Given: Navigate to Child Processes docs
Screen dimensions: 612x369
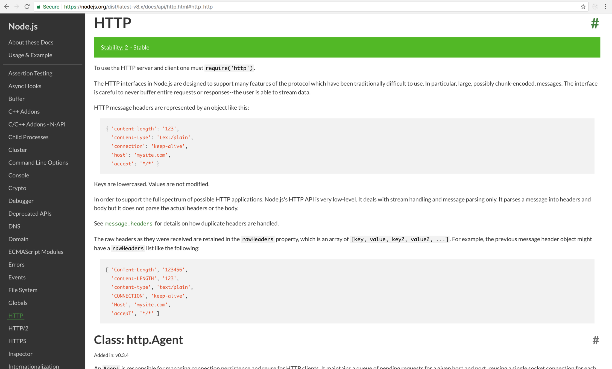Looking at the screenshot, I should (28, 137).
